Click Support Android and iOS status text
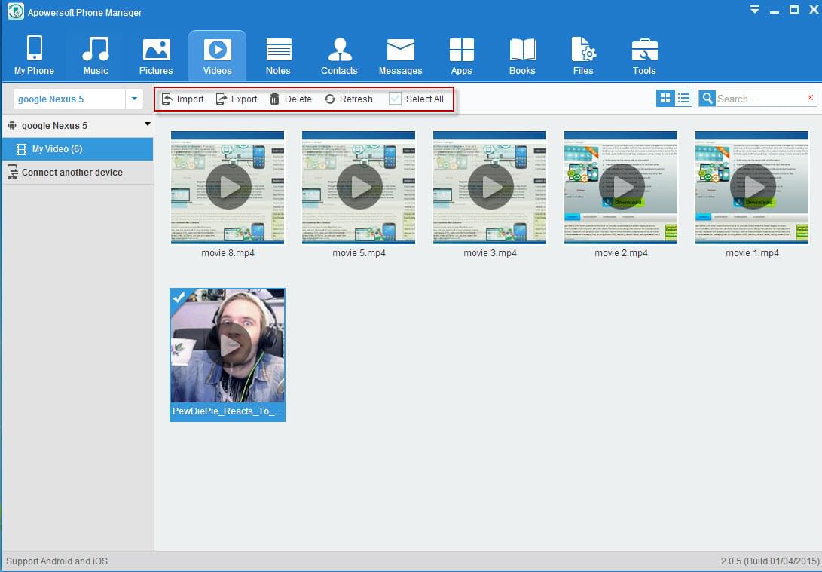This screenshot has height=572, width=822. (57, 561)
